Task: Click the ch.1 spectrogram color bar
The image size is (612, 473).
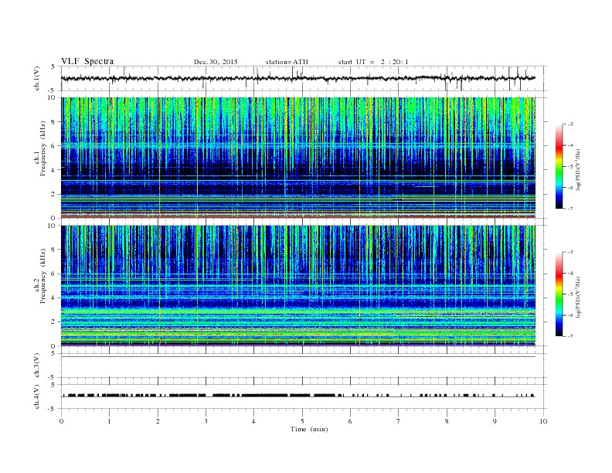Action: click(559, 166)
